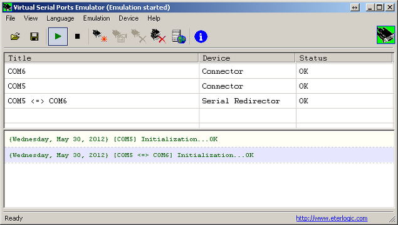
Task: Click grayed delete device icon
Action: click(139, 36)
